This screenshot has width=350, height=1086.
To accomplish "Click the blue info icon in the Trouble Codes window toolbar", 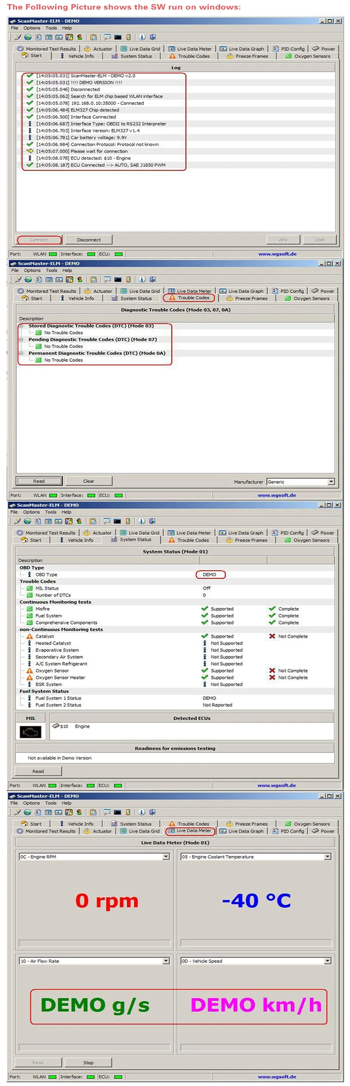I will pyautogui.click(x=142, y=279).
